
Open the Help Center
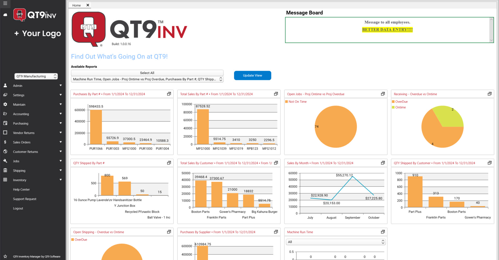pyautogui.click(x=22, y=189)
